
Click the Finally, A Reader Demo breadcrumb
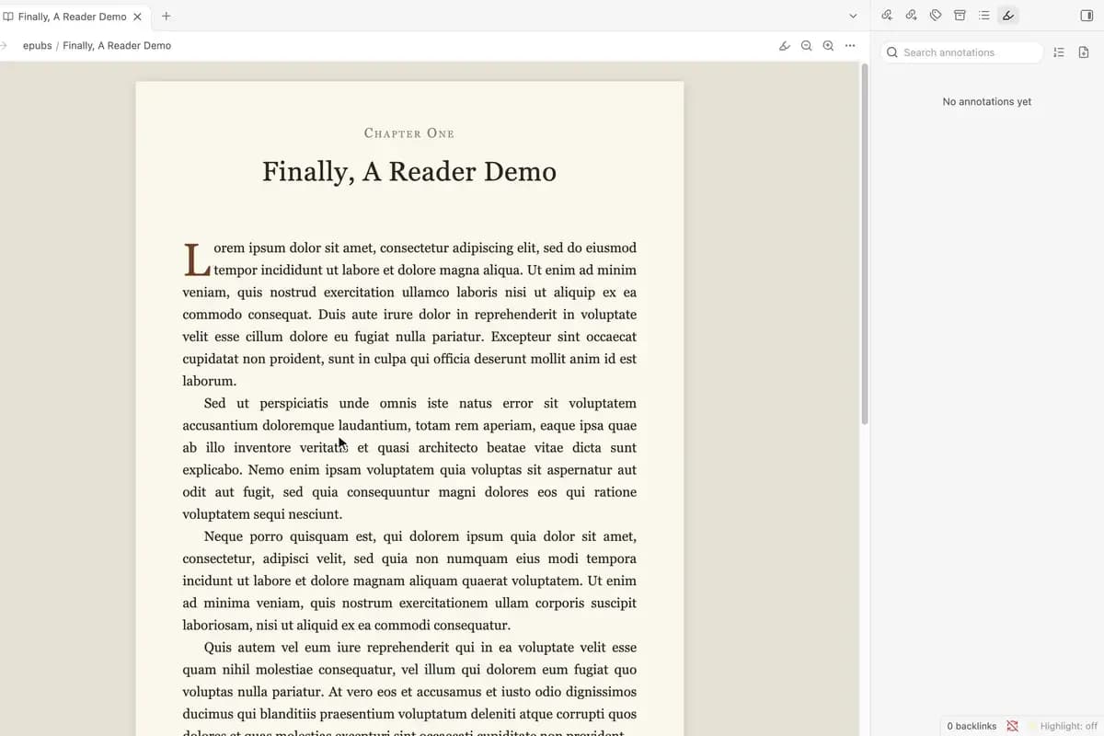coord(117,46)
